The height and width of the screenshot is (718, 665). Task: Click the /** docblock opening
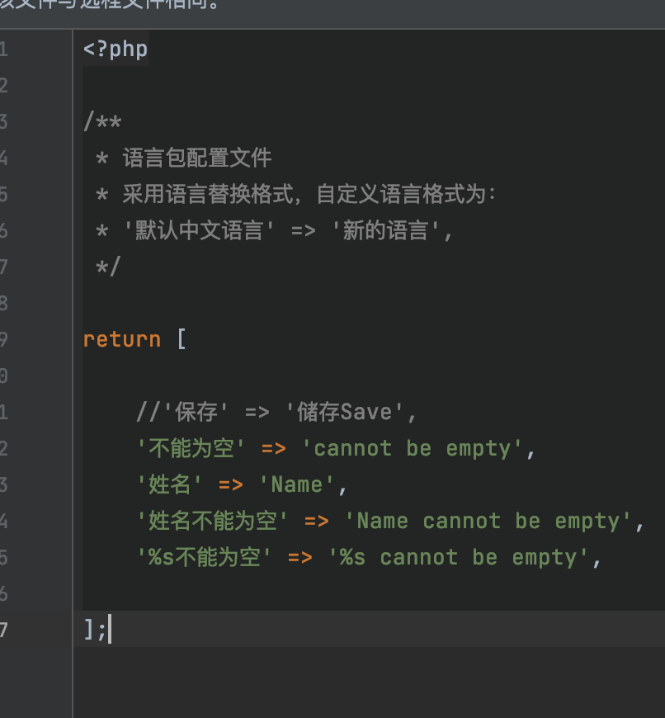(102, 122)
